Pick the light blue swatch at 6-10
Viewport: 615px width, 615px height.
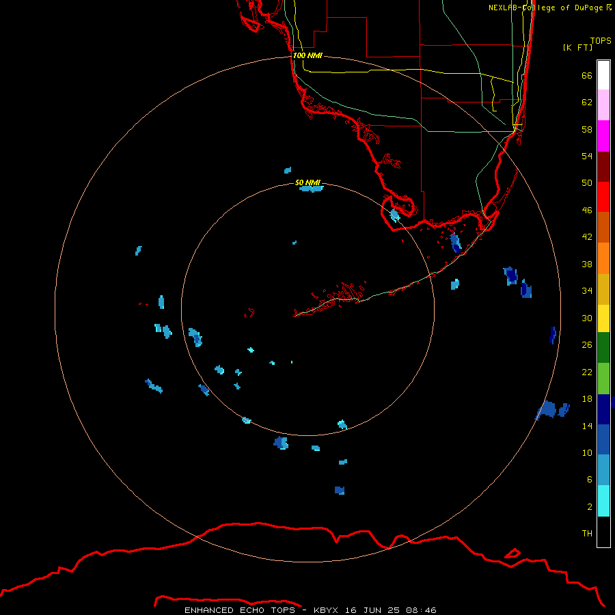click(x=603, y=470)
